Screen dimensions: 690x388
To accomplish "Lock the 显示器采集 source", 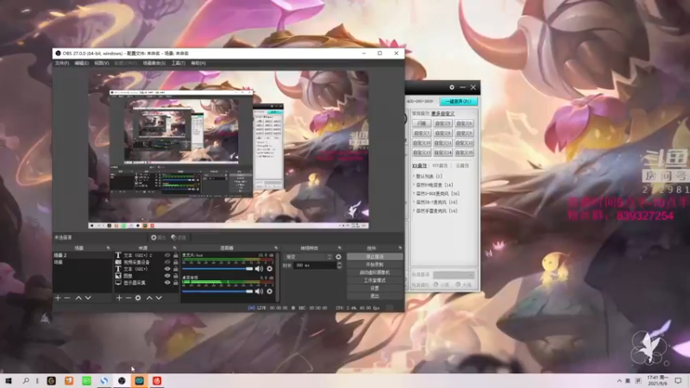I will coord(176,283).
